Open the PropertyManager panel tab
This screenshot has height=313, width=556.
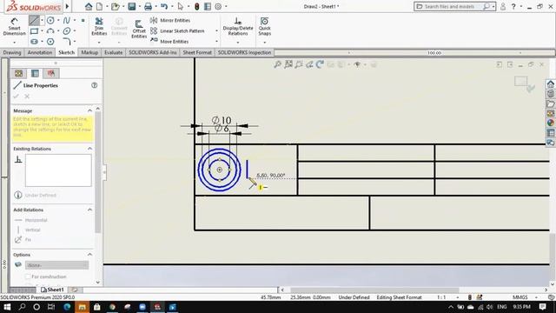pyautogui.click(x=35, y=73)
